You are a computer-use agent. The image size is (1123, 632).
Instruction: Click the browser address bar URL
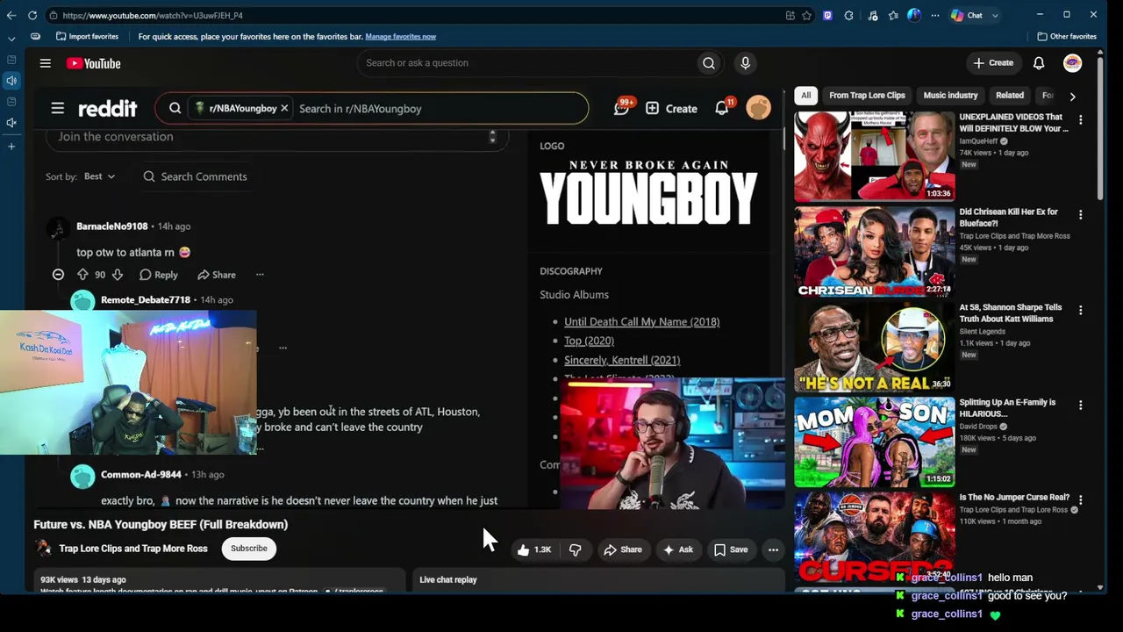(x=152, y=15)
